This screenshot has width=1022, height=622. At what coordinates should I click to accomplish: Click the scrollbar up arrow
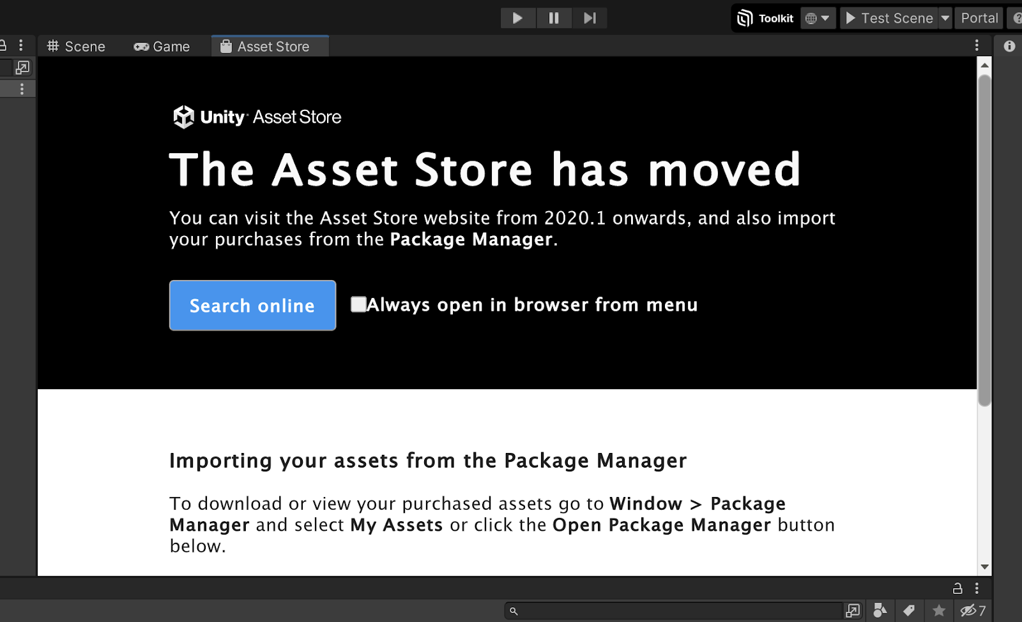(x=984, y=65)
